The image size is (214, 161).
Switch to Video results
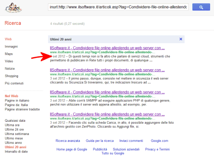pos(9,61)
